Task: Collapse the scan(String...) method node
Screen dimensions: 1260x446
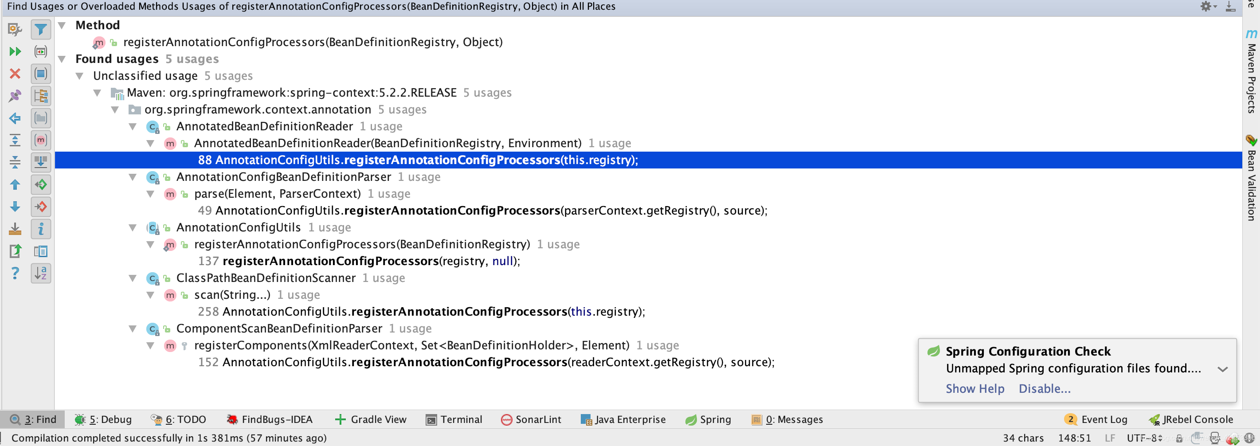Action: click(151, 295)
